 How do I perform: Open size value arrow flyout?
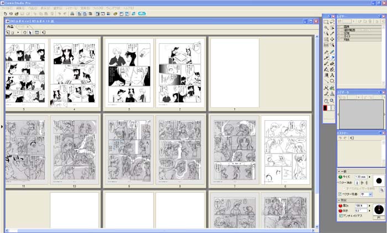369,177
